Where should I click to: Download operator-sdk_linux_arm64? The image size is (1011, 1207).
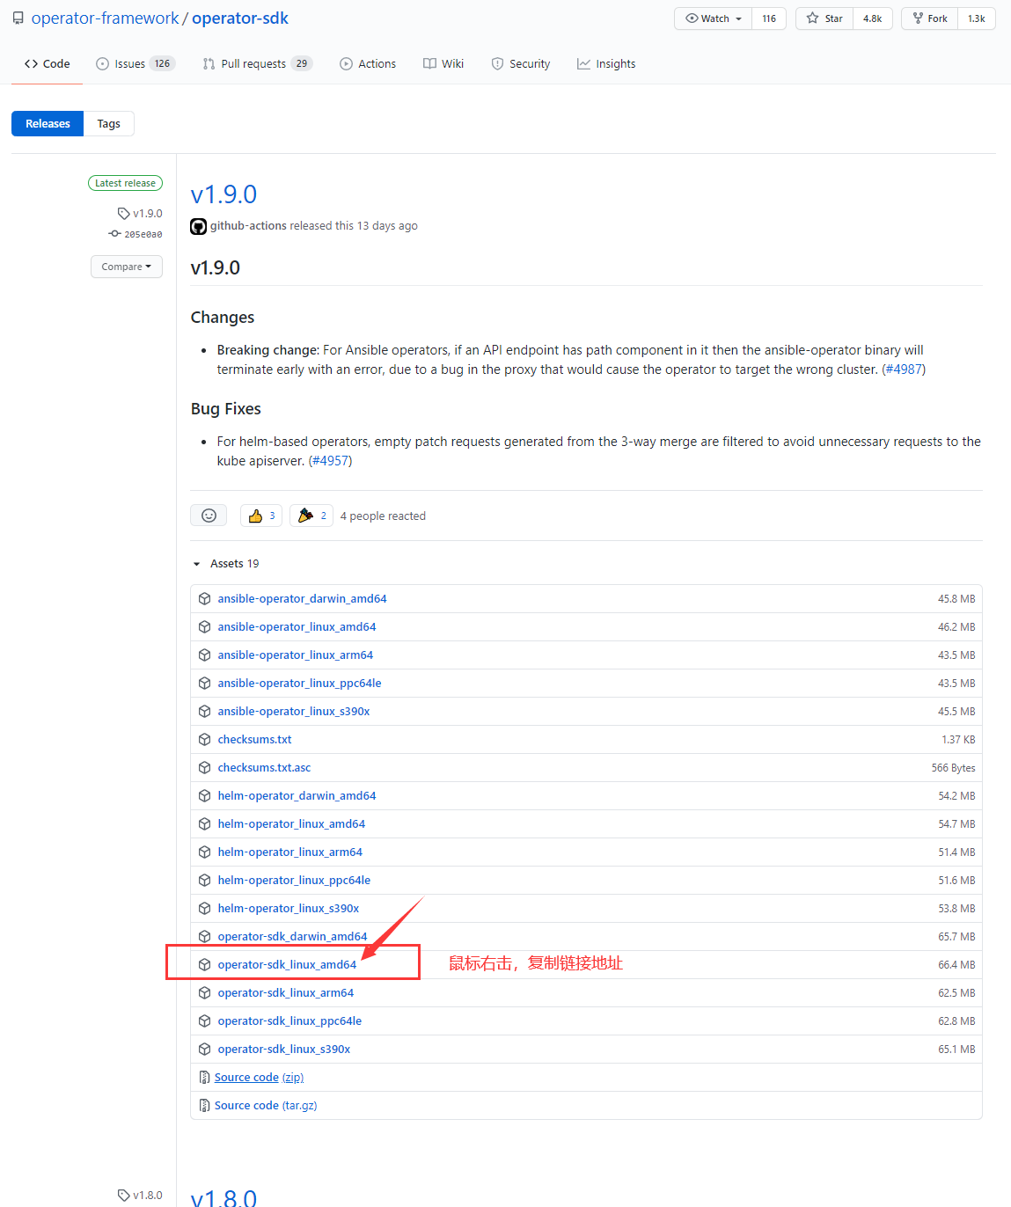(x=286, y=992)
